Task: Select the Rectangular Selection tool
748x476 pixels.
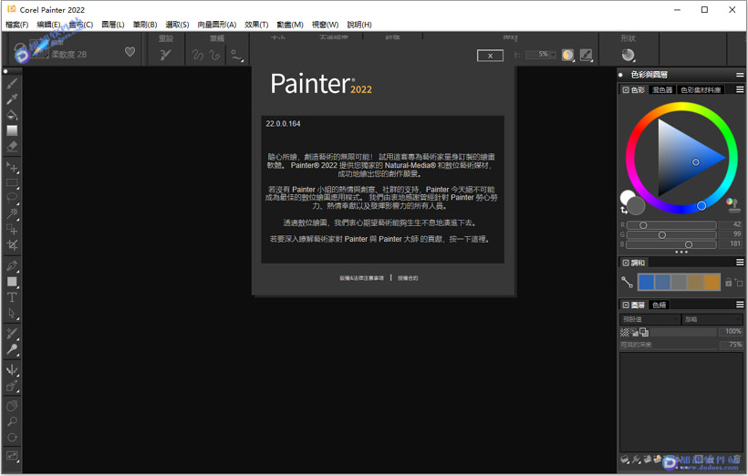Action: coord(12,183)
